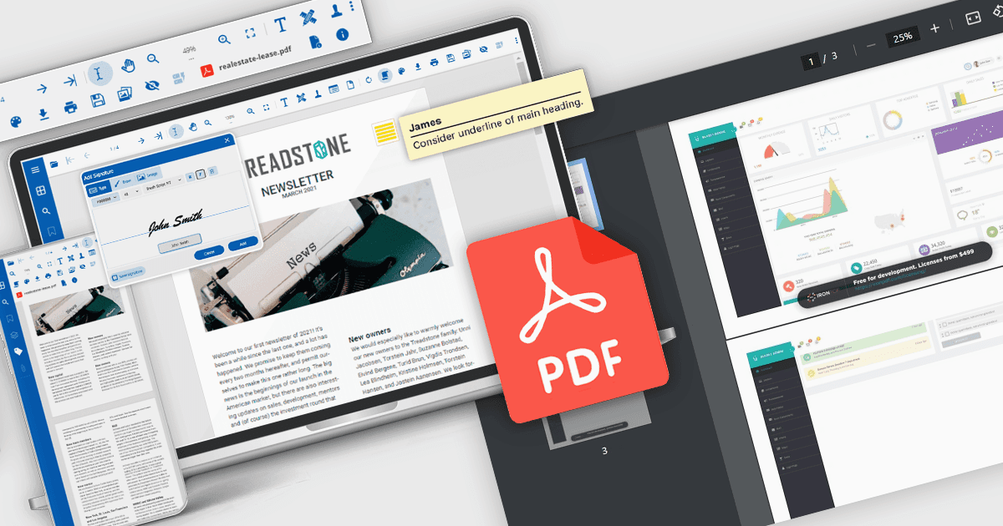Open the signature color dropdown
Screen dimensions: 1003x526
pyautogui.click(x=105, y=200)
